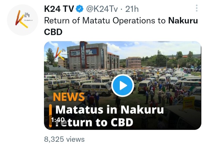Open the K24 TV display name
This screenshot has height=147, width=208.
tap(59, 9)
